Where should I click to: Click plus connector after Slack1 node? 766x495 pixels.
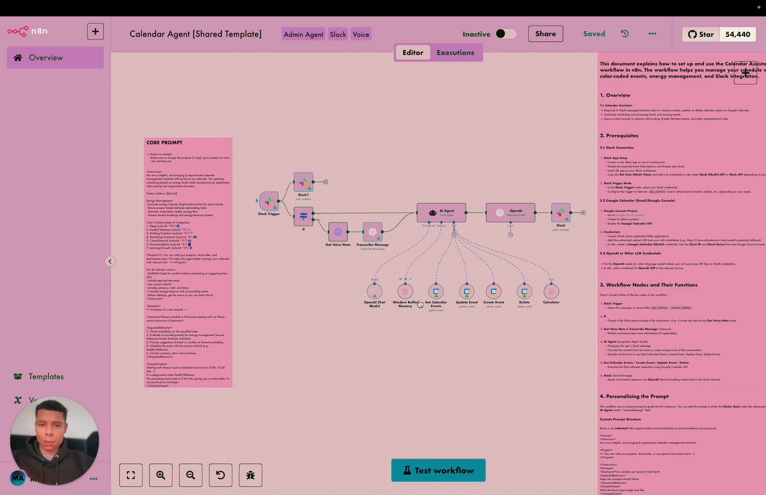point(326,181)
